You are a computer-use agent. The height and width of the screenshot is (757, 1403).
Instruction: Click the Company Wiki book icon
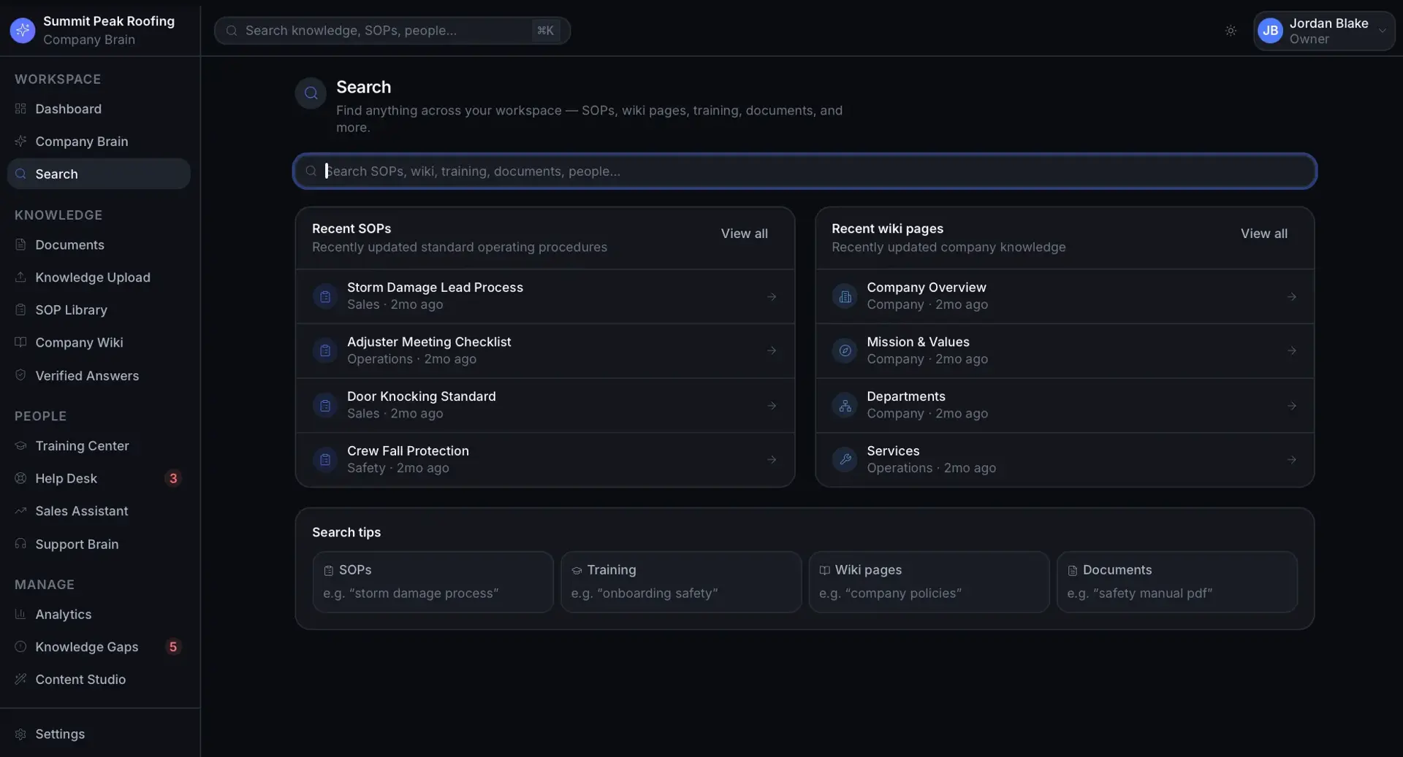click(x=20, y=342)
